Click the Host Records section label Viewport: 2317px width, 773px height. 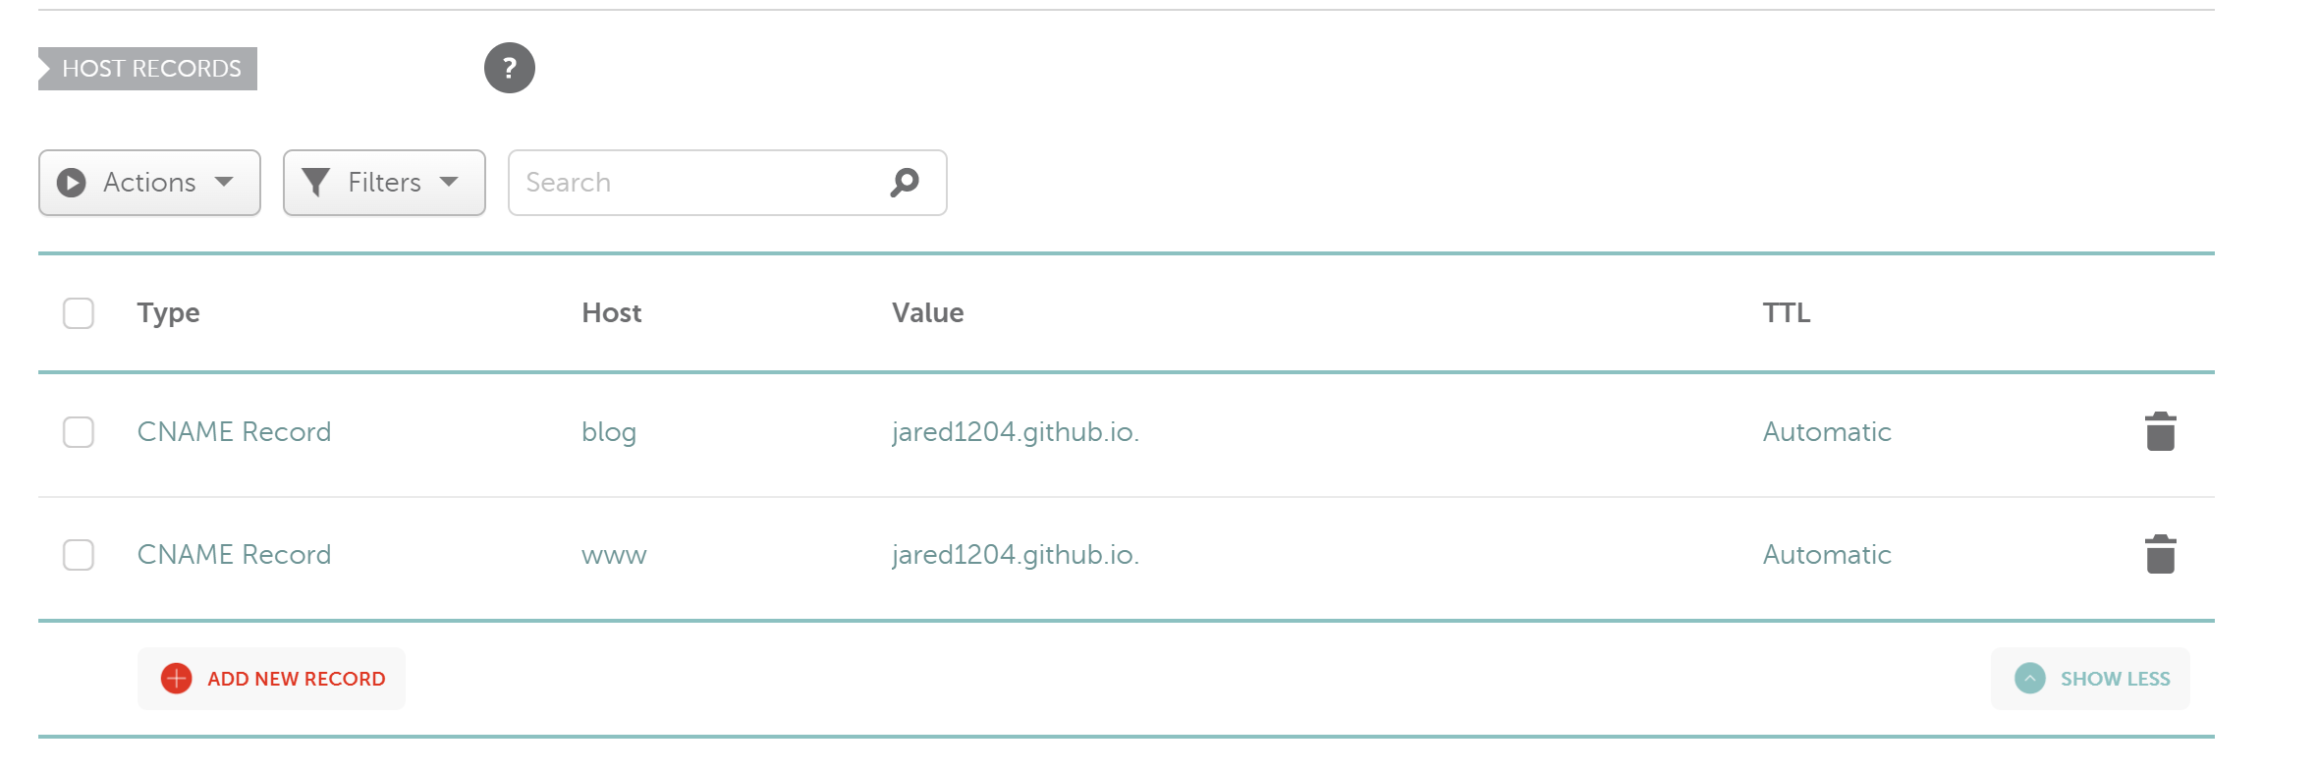pos(151,68)
